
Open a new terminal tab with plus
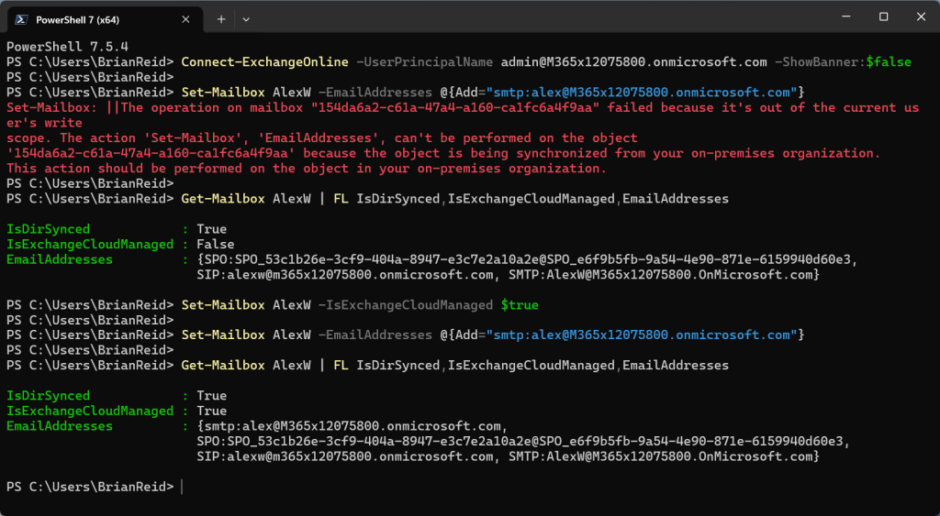[221, 17]
